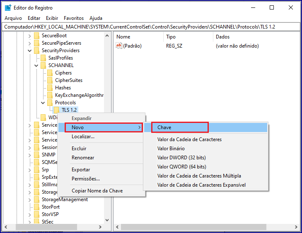Click the tree pane down scroll arrow

107,220
